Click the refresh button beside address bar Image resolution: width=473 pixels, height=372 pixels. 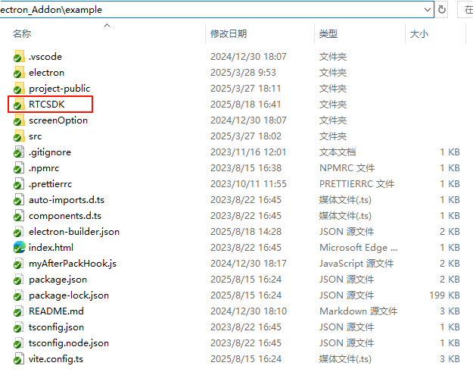(x=442, y=10)
